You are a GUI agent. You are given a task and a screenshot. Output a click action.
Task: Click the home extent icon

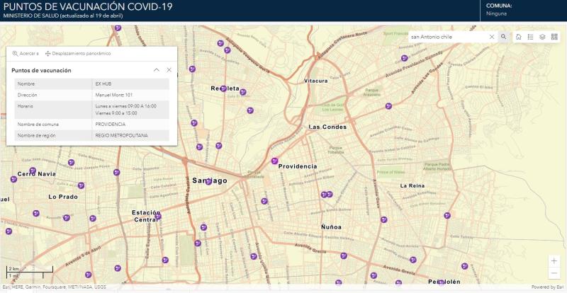(519, 37)
